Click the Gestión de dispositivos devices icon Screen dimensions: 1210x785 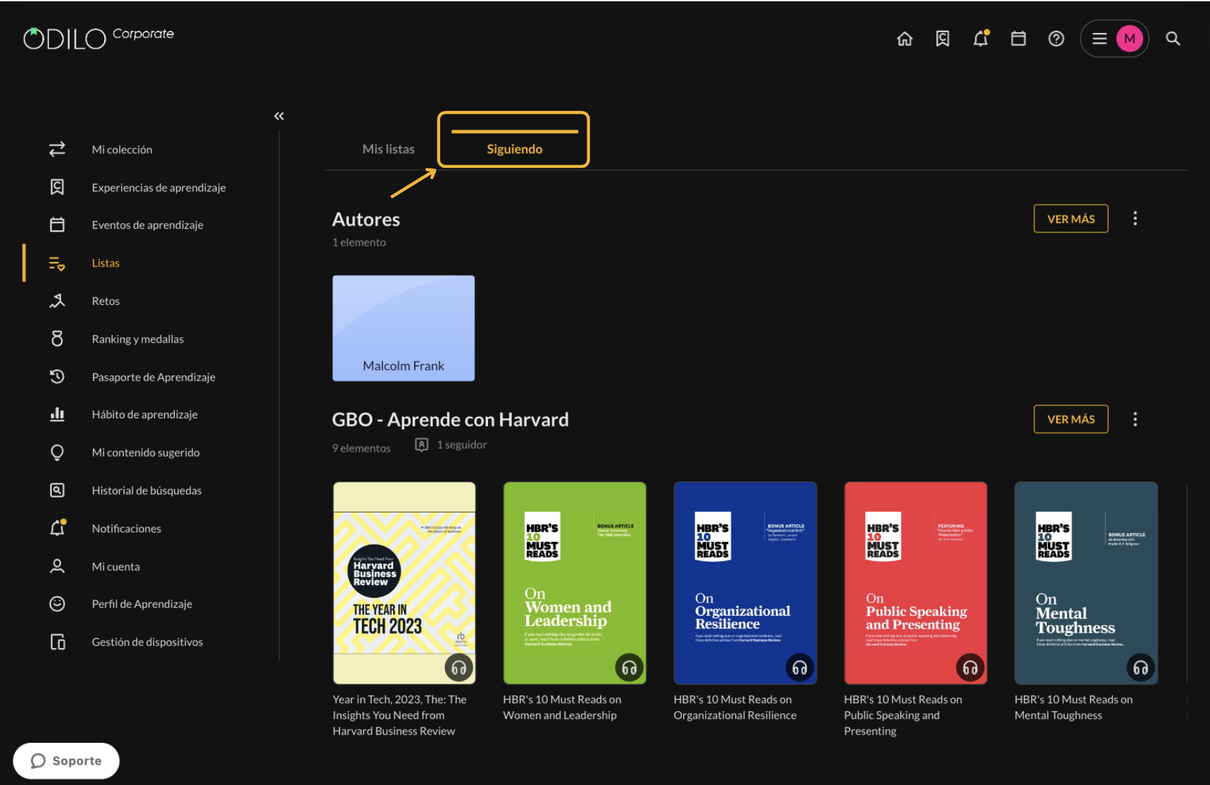tap(58, 642)
